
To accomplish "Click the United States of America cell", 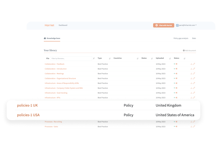I will coord(175,115).
